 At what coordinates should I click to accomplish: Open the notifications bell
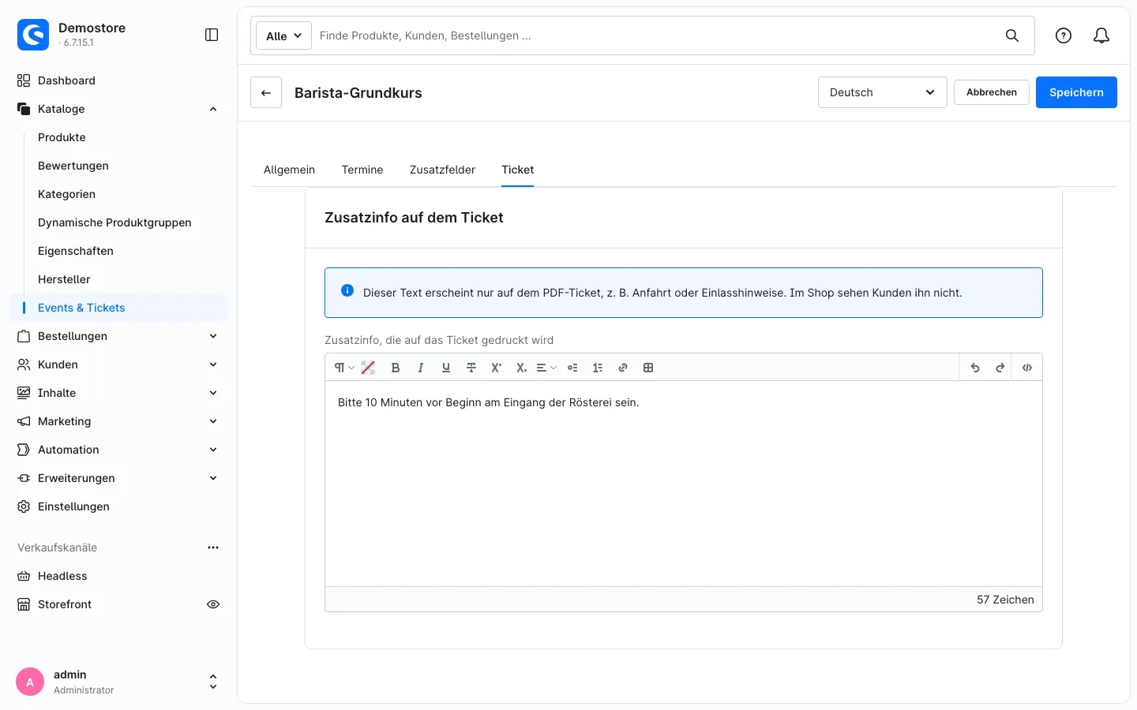pyautogui.click(x=1101, y=35)
